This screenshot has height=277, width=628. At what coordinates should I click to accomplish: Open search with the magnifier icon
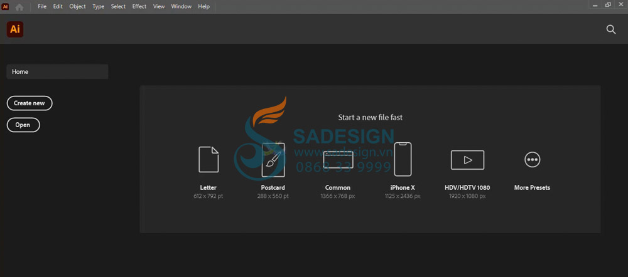pos(611,29)
